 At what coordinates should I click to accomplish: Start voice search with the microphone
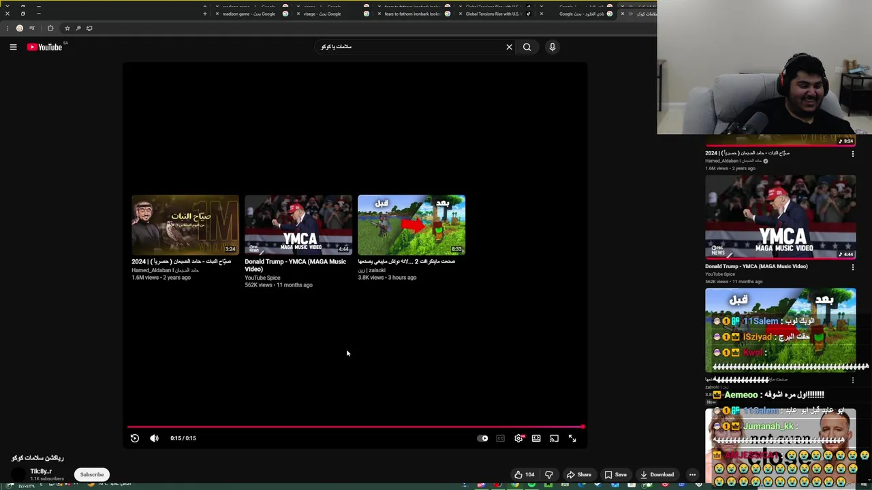(552, 47)
